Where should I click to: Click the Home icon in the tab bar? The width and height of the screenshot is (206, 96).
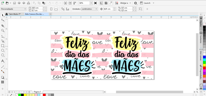tap(7, 14)
